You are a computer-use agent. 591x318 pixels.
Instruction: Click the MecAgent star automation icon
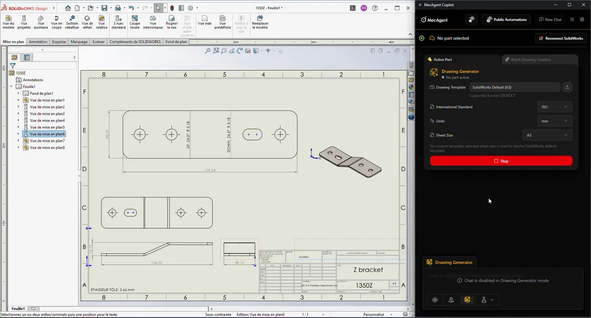click(471, 19)
